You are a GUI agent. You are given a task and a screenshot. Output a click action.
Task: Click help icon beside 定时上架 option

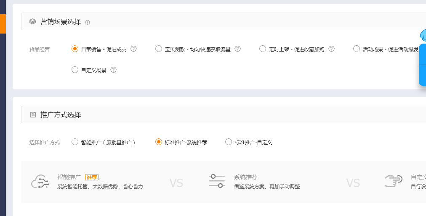point(331,49)
